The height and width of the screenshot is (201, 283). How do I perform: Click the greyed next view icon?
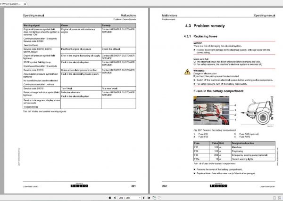pos(160,198)
